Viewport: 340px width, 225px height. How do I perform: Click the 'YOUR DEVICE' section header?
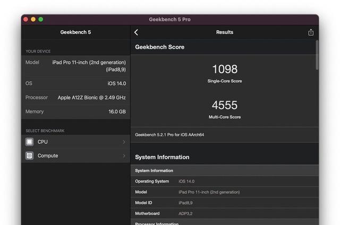[x=38, y=51]
